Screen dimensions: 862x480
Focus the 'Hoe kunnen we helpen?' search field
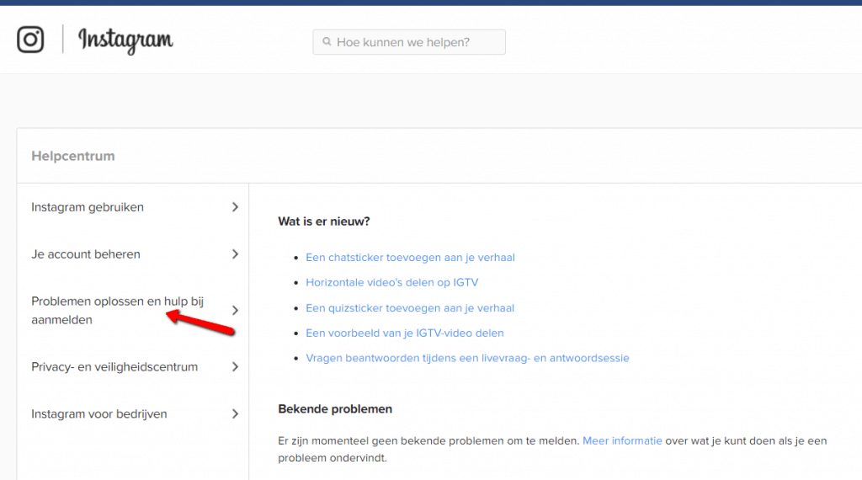tap(412, 42)
